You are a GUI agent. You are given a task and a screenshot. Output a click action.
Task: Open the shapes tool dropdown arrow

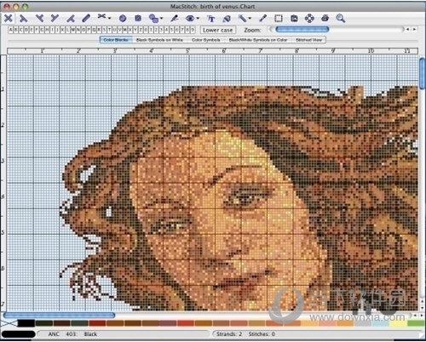point(161,19)
